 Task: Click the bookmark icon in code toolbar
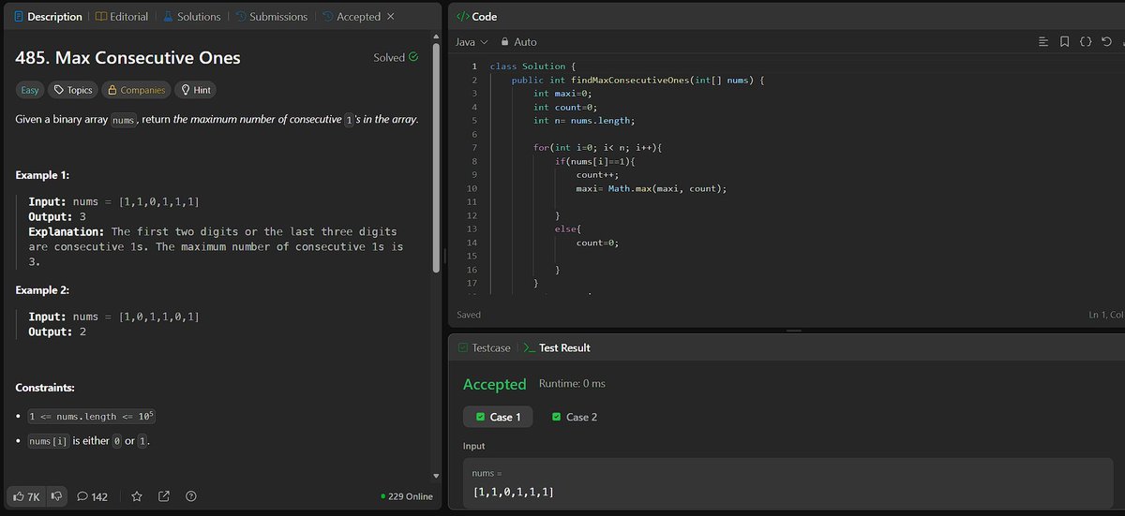click(x=1064, y=42)
